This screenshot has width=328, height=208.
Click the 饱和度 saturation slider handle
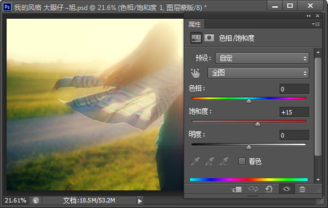coord(257,124)
